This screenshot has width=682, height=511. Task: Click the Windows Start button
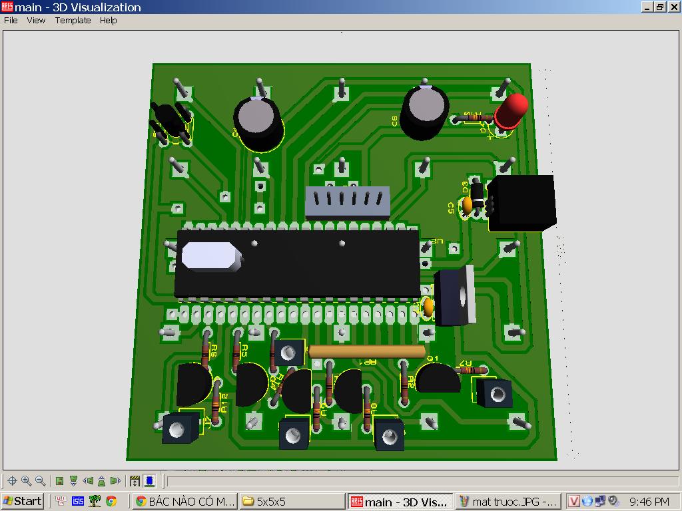23,502
